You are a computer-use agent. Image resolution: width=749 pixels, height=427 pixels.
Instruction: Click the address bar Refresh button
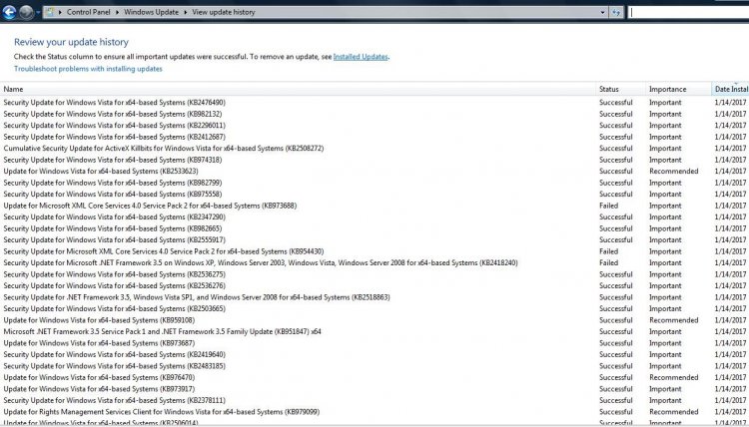click(616, 12)
